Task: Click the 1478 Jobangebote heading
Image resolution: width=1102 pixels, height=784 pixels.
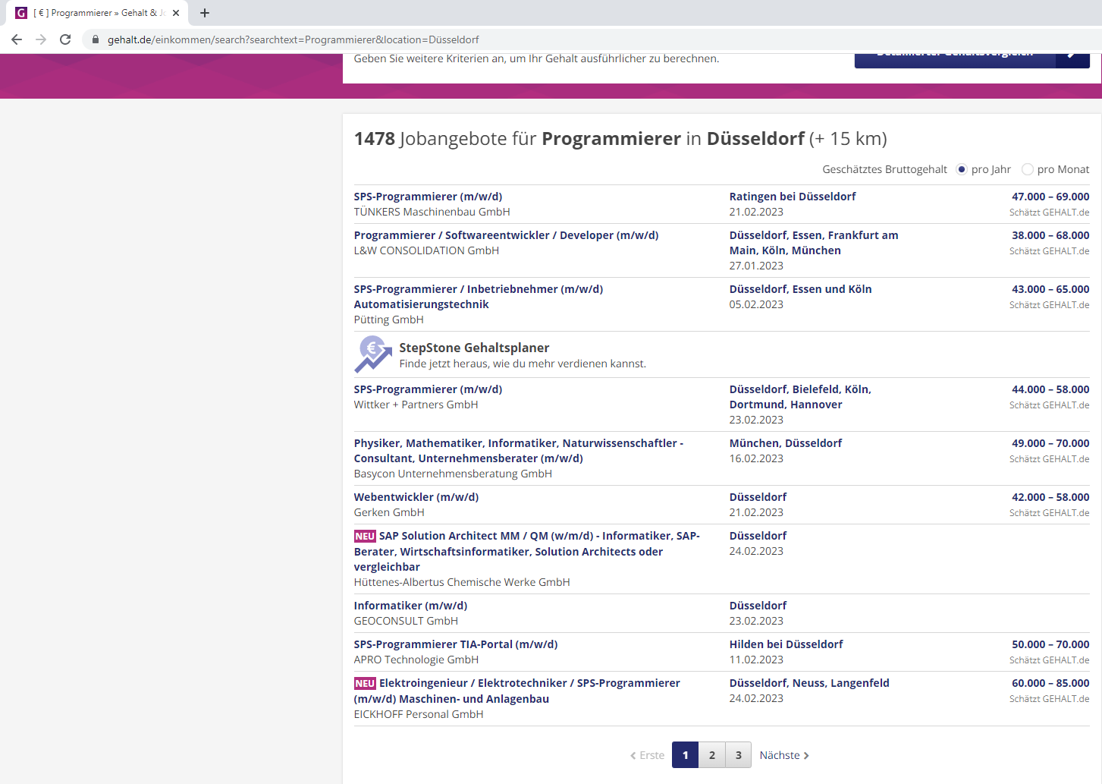Action: pos(620,139)
